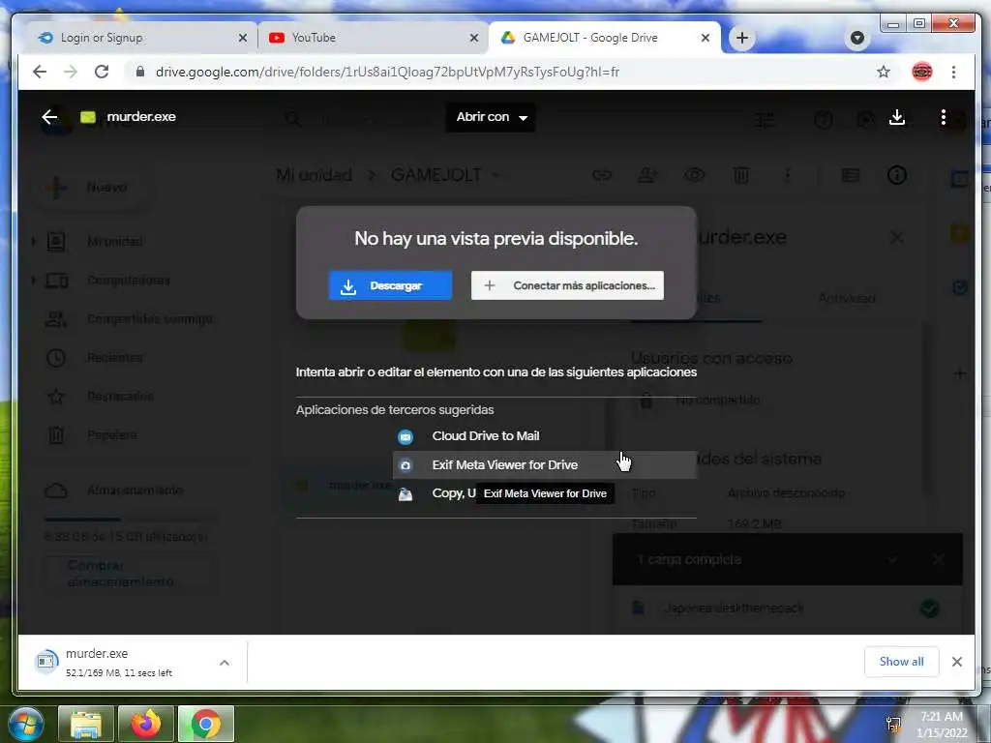The height and width of the screenshot is (743, 991).
Task: Open the Chrome profile avatar
Action: point(922,72)
